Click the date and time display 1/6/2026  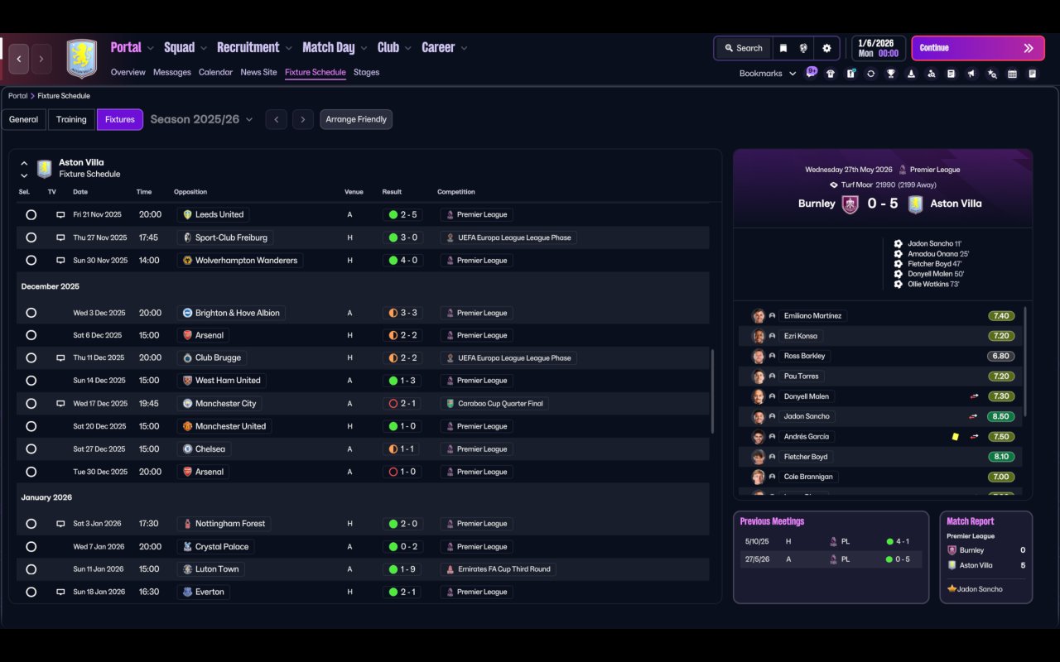coord(878,48)
